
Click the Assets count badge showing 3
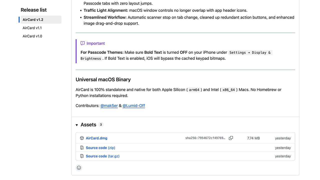[101, 124]
